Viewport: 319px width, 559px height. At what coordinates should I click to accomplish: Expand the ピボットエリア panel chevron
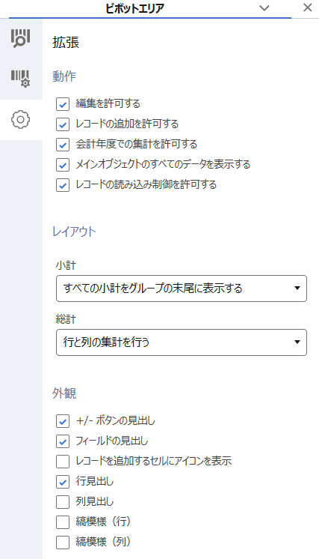(x=264, y=7)
